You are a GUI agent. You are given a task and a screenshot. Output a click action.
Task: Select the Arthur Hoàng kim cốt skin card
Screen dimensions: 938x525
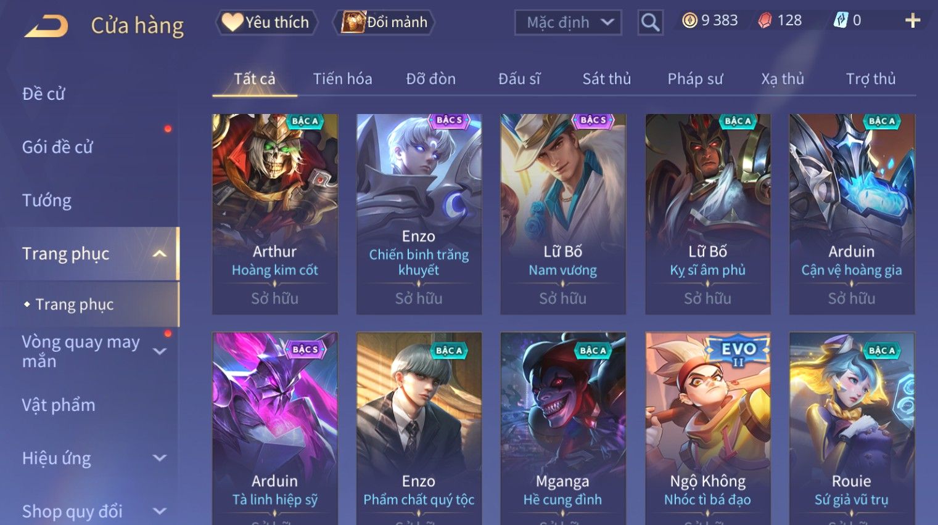point(275,214)
